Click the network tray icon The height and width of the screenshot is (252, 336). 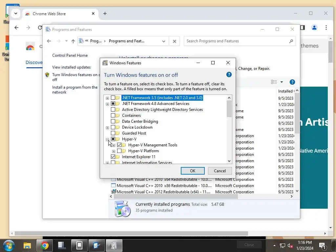[x=282, y=246]
